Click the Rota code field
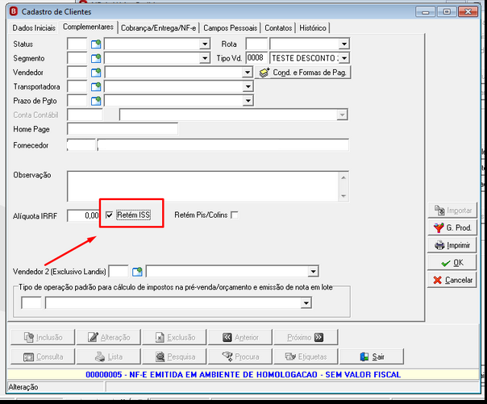The width and height of the screenshot is (487, 404). pos(256,44)
